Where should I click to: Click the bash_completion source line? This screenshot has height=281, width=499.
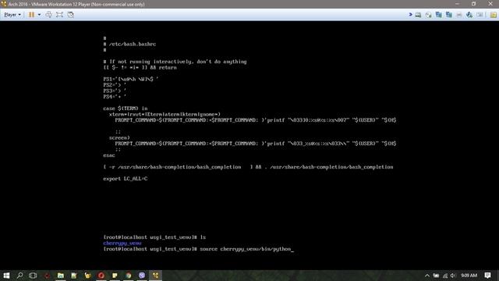click(x=248, y=167)
